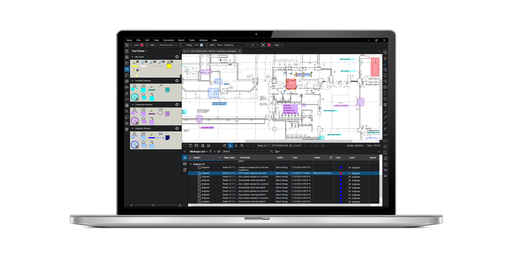Open the Helvetica font dropdown

236,45
